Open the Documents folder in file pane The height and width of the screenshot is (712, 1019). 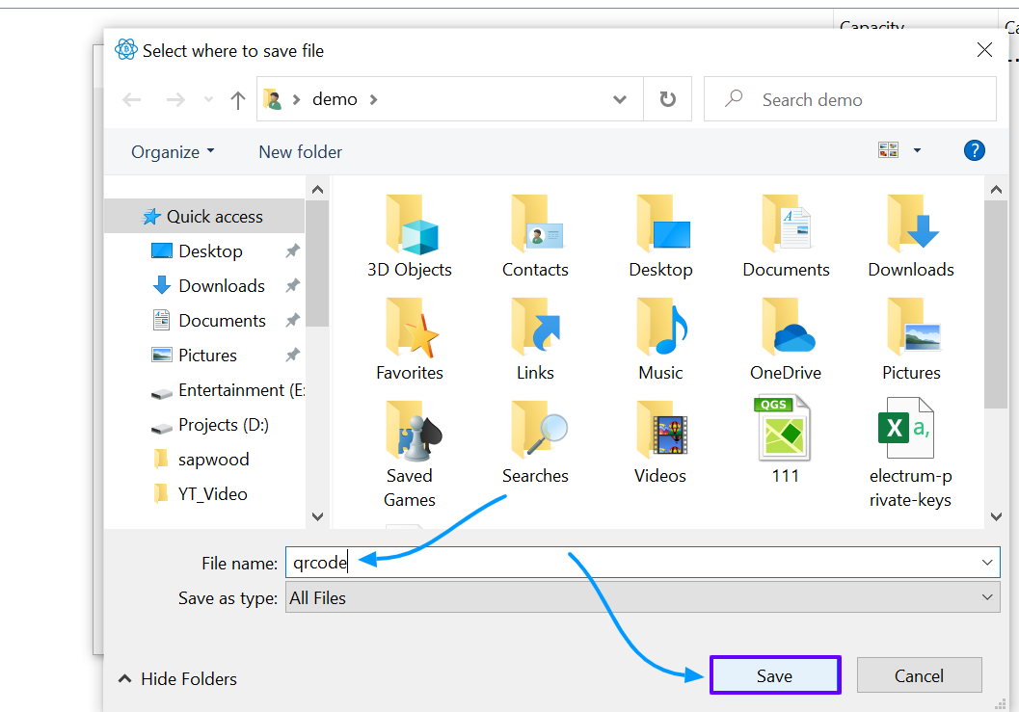pos(786,236)
